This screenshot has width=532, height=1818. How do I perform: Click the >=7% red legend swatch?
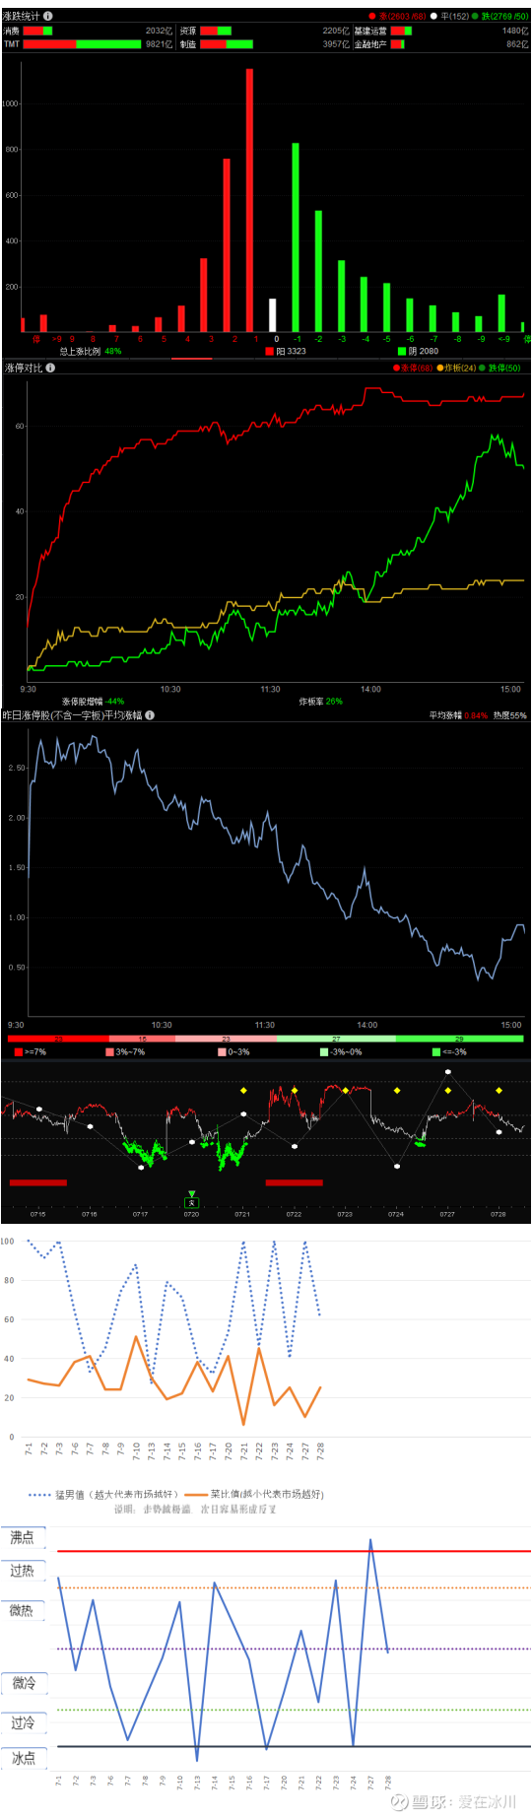(x=19, y=1052)
